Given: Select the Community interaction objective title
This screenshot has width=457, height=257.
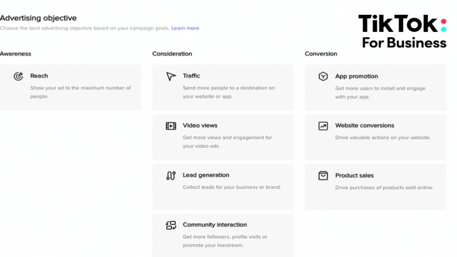Looking at the screenshot, I should 215,225.
